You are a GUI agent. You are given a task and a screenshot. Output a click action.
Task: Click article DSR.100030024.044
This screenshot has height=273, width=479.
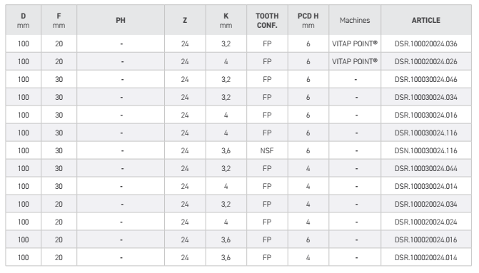coord(426,168)
